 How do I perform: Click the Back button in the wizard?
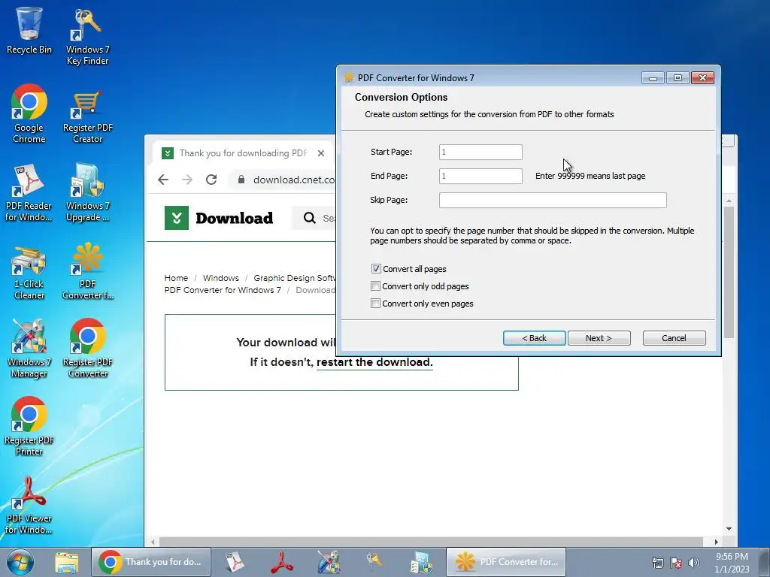pyautogui.click(x=535, y=338)
